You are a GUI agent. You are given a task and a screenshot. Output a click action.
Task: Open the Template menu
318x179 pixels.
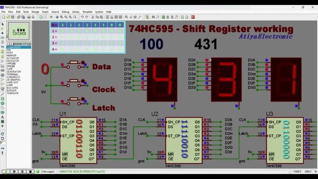click(87, 12)
